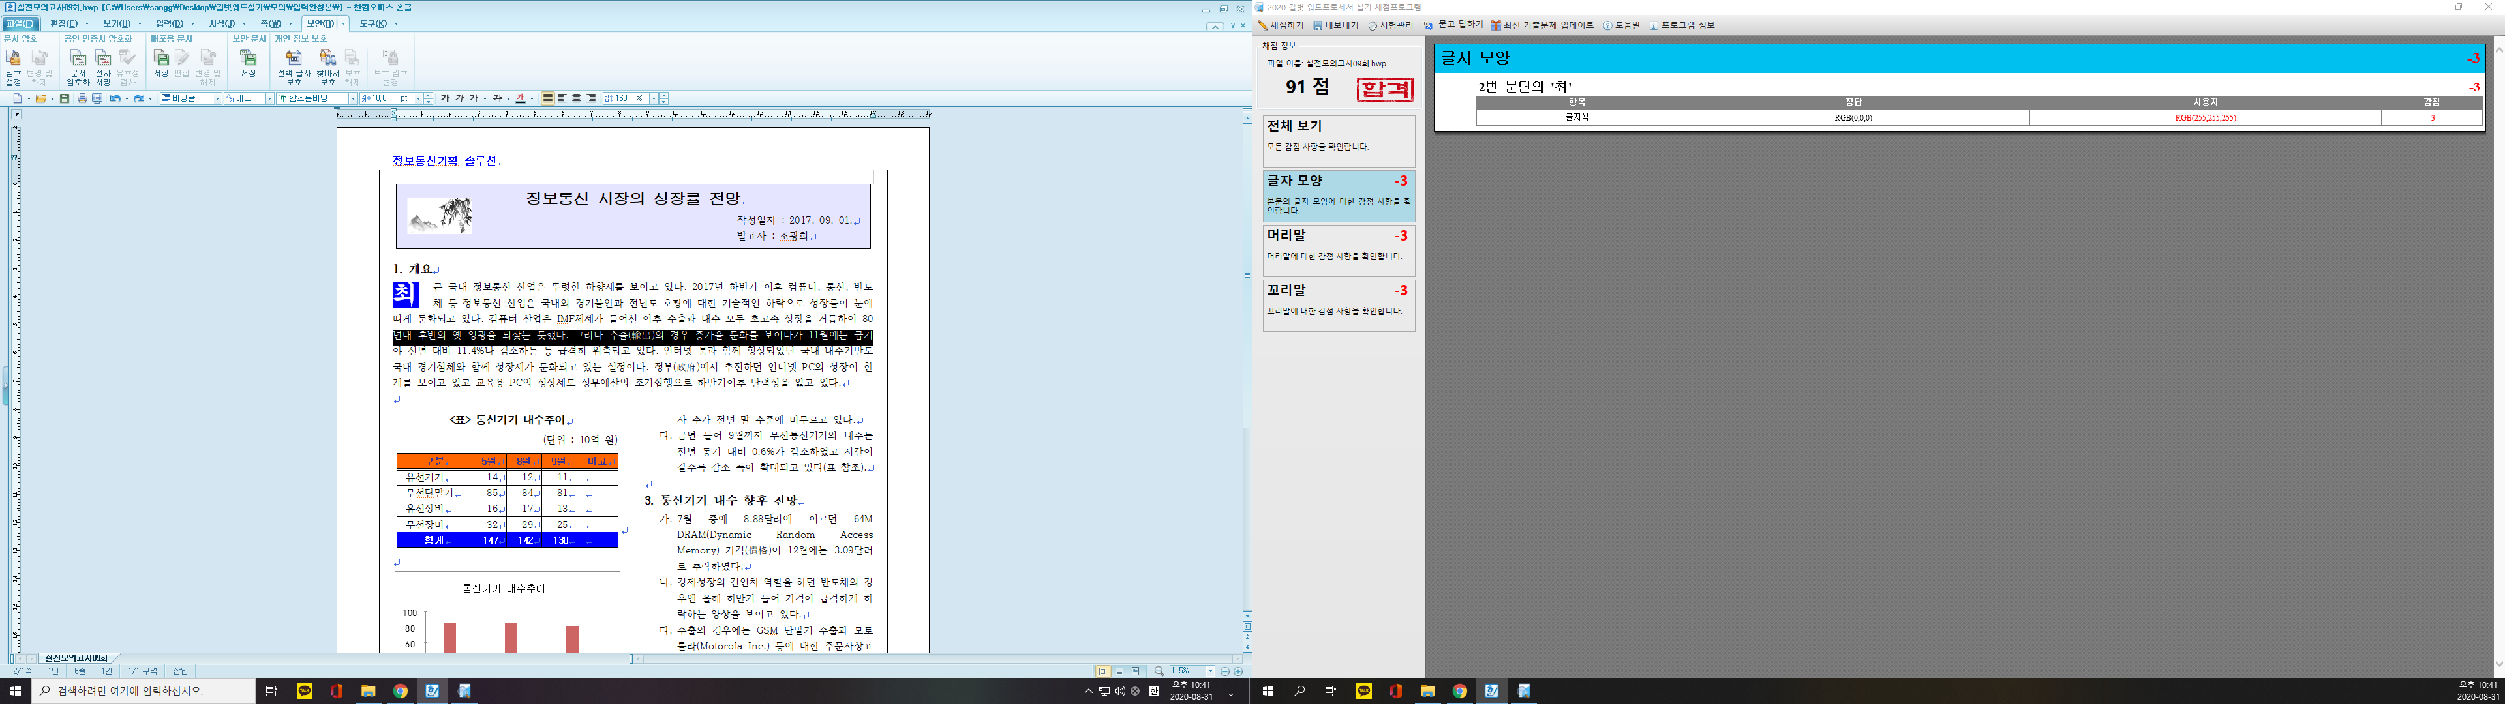Image resolution: width=2505 pixels, height=708 pixels.
Task: Click the 채점하기 grading button
Action: tap(1281, 25)
